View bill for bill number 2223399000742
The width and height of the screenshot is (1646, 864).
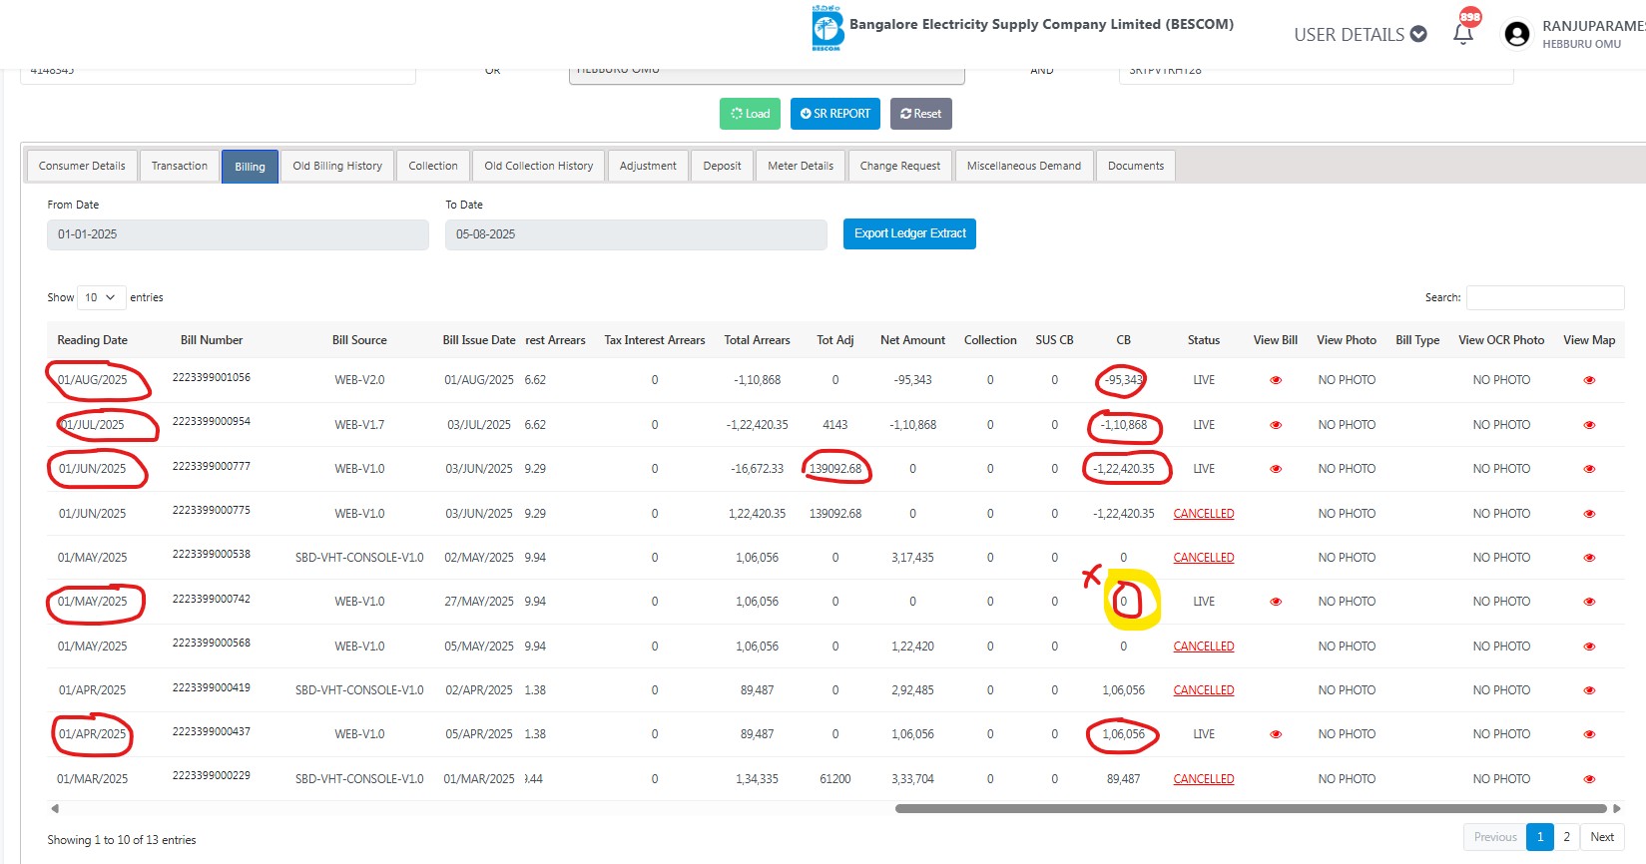tap(1275, 602)
